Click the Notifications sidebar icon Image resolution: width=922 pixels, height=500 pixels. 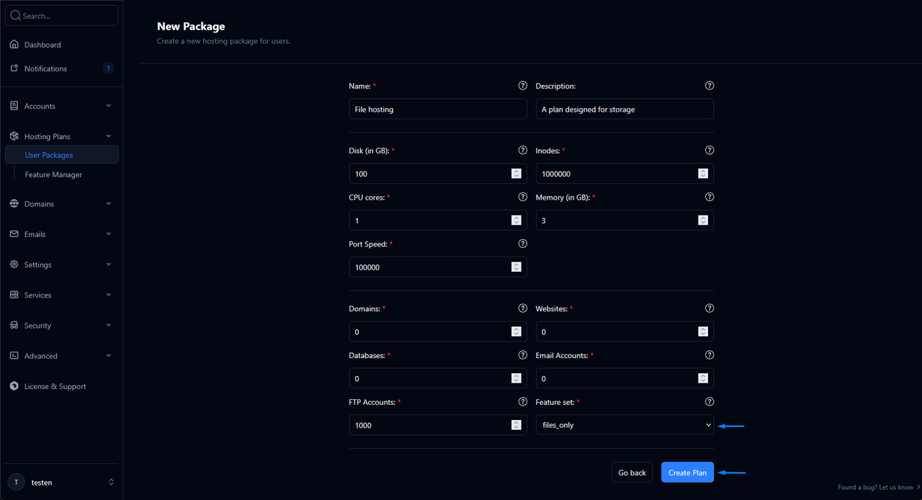tap(14, 68)
